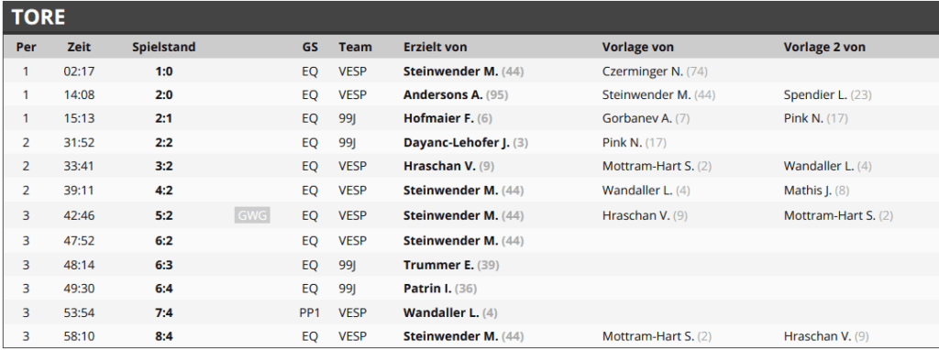Select the TORE section title bar
This screenshot has width=939, height=350.
[x=470, y=17]
